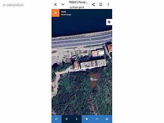Click the TKGM Parsel Sorgu header title
The width and height of the screenshot is (164, 123).
66,13
